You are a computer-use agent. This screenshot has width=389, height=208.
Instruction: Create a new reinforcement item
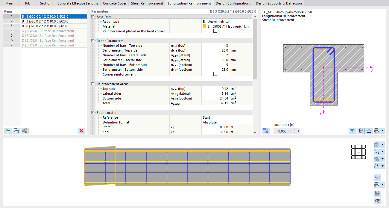[x=8, y=131]
